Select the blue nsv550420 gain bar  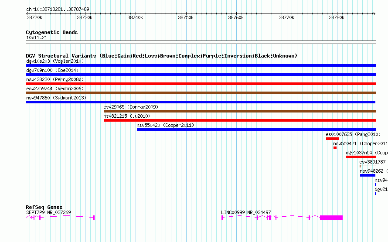(256, 130)
